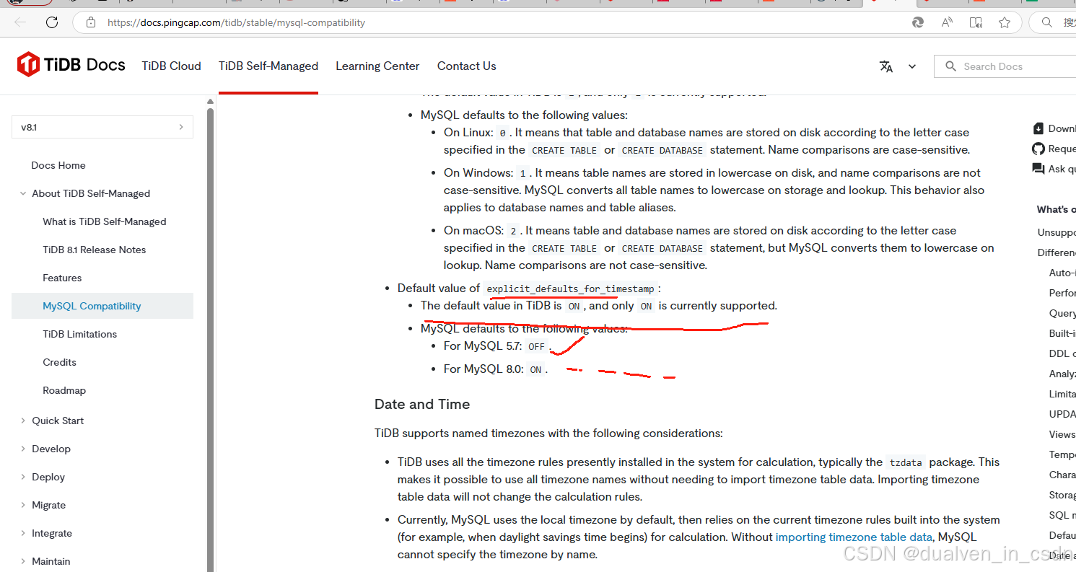
Task: Click the browser refresh icon
Action: tap(51, 22)
